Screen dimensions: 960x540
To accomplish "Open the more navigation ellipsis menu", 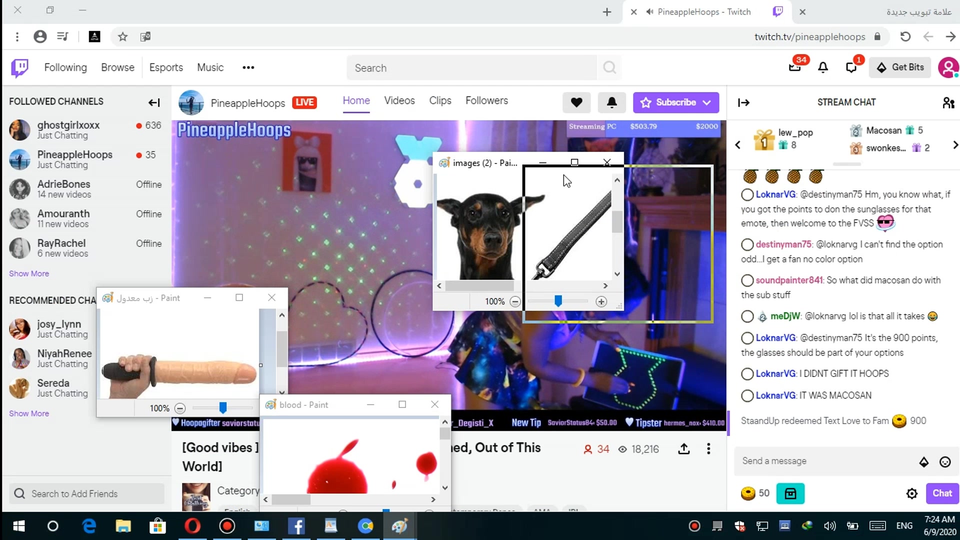I will coord(248,67).
